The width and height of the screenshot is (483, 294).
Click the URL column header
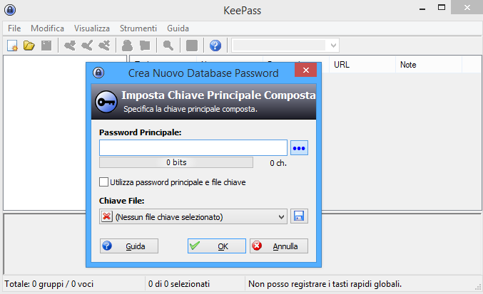point(362,65)
